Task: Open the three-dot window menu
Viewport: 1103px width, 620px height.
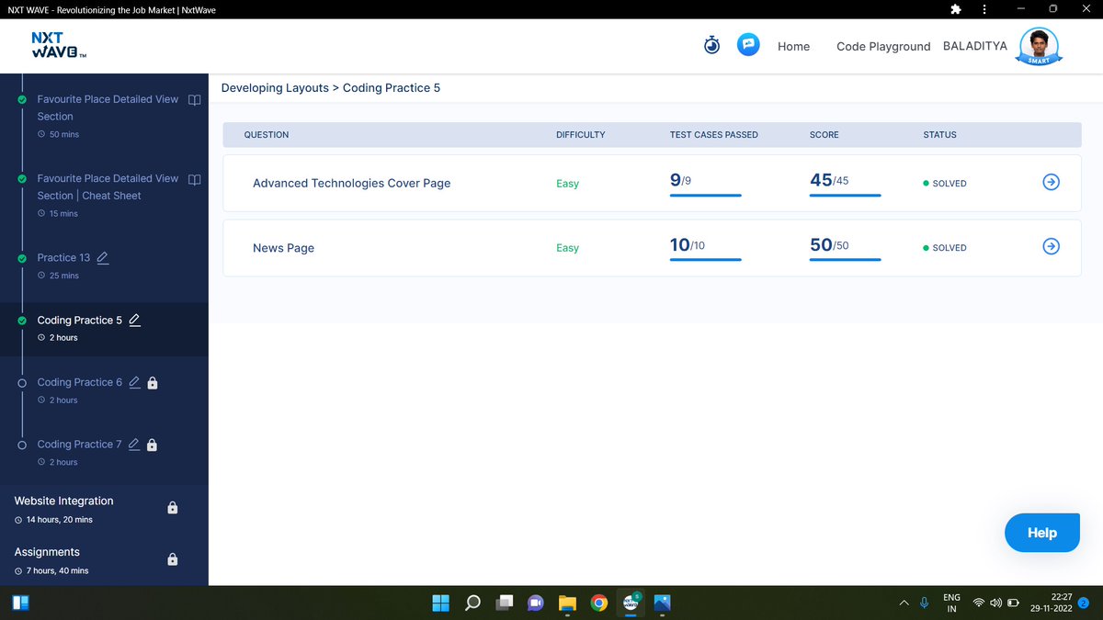Action: tap(984, 9)
